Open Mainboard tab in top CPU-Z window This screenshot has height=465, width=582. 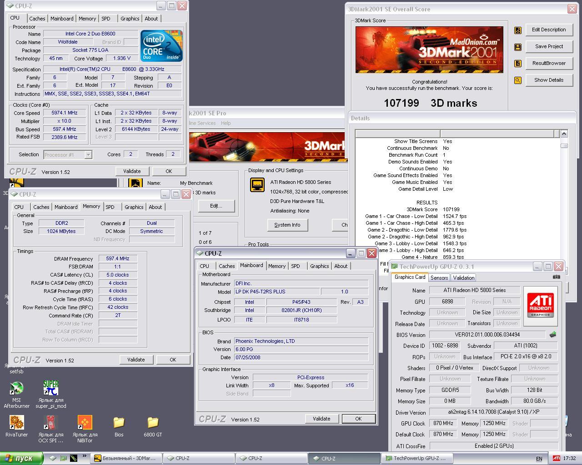(x=62, y=19)
